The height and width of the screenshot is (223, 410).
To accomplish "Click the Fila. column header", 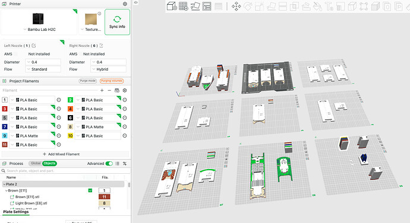I will [x=105, y=177].
